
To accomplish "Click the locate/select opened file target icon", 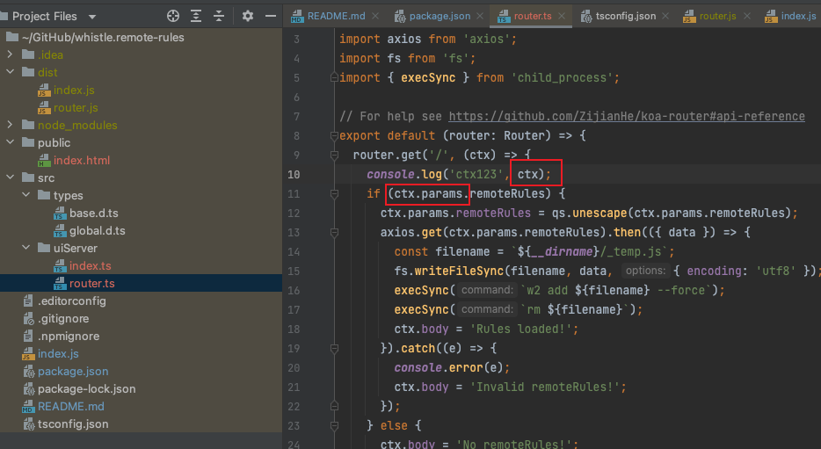I will point(173,16).
